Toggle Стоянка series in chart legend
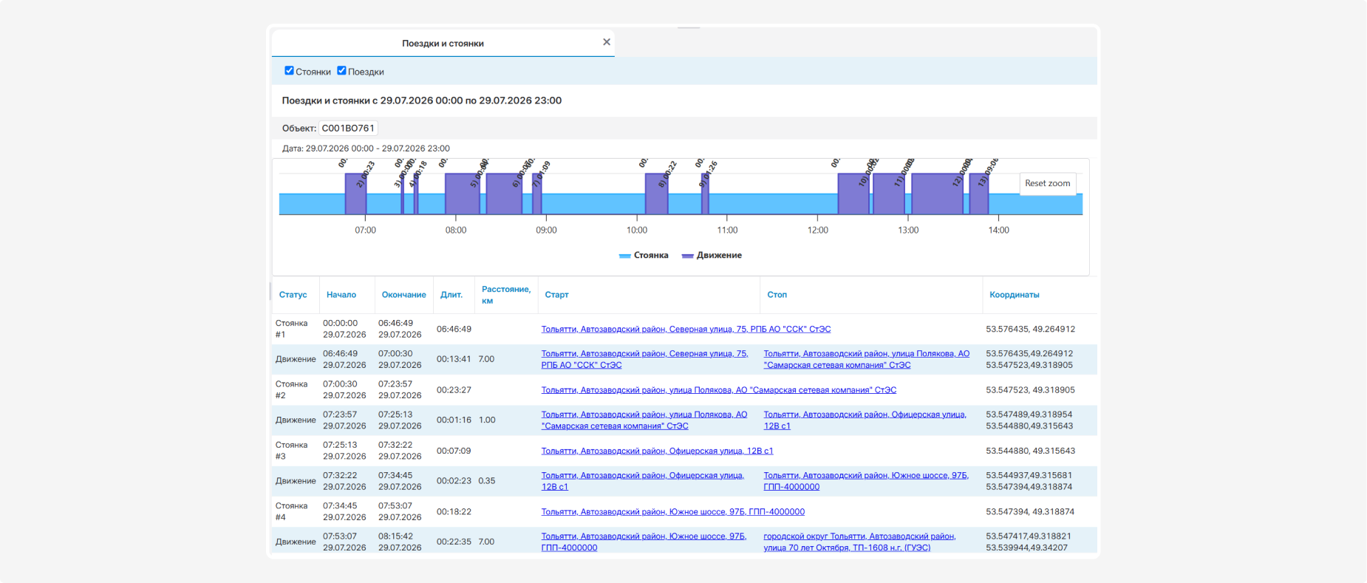 pyautogui.click(x=644, y=255)
